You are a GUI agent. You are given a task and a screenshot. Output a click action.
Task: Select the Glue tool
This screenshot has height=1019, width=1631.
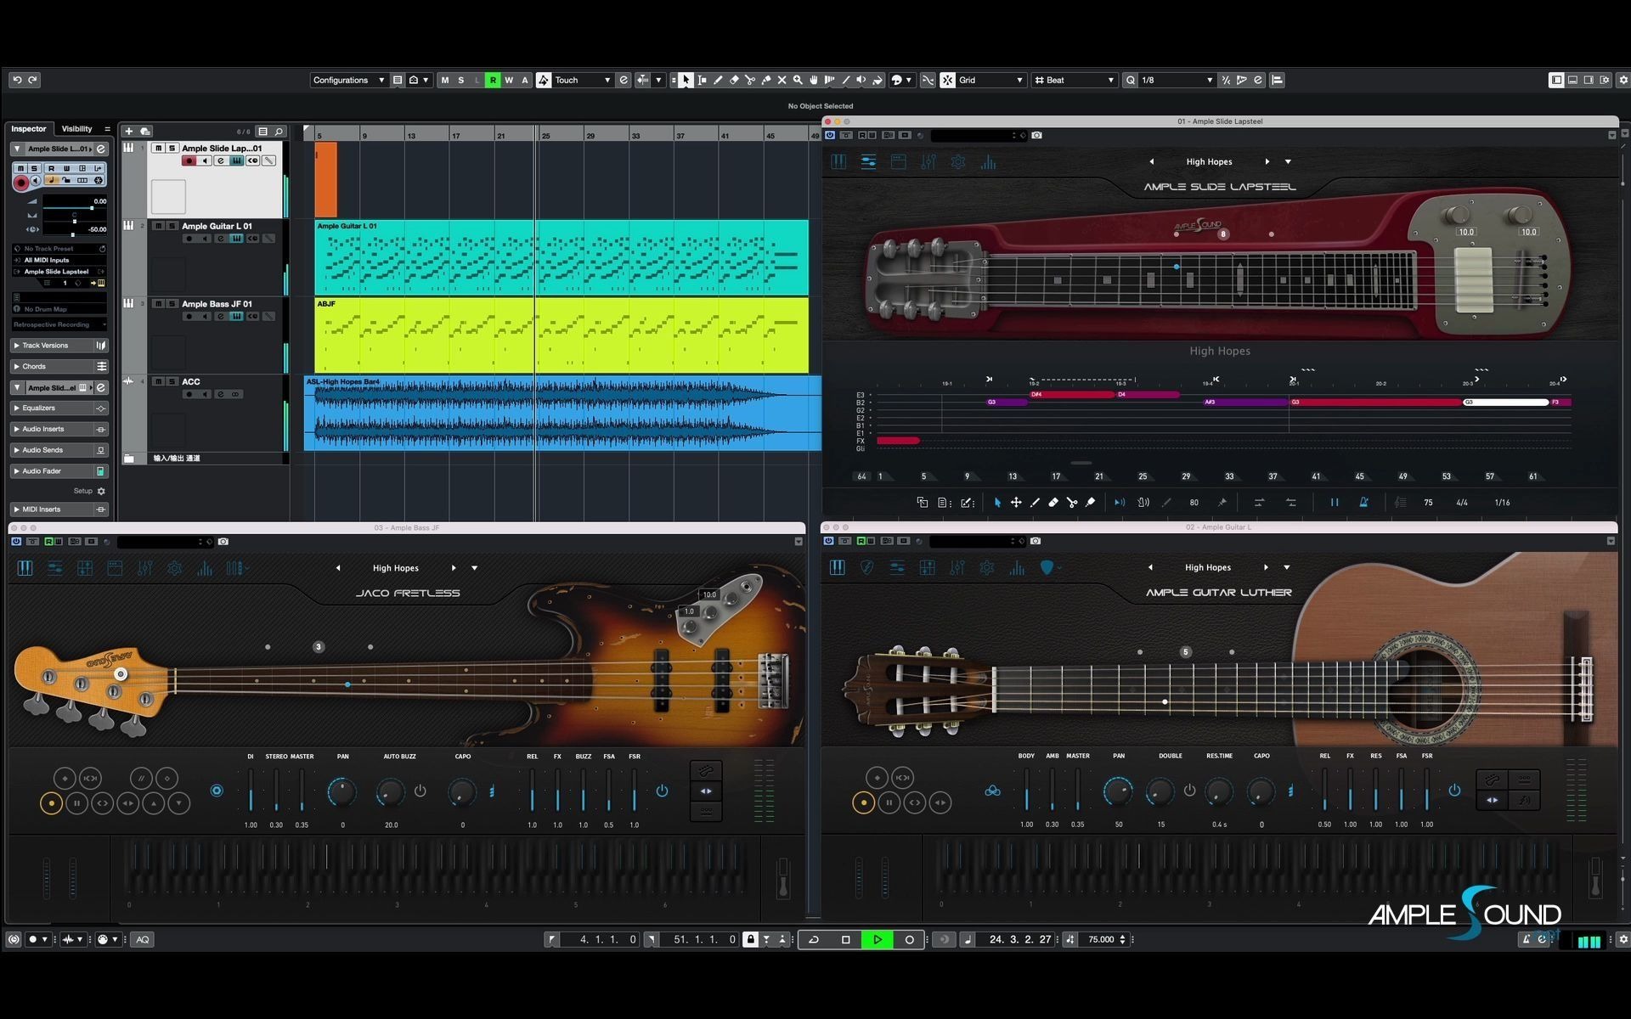click(x=766, y=80)
